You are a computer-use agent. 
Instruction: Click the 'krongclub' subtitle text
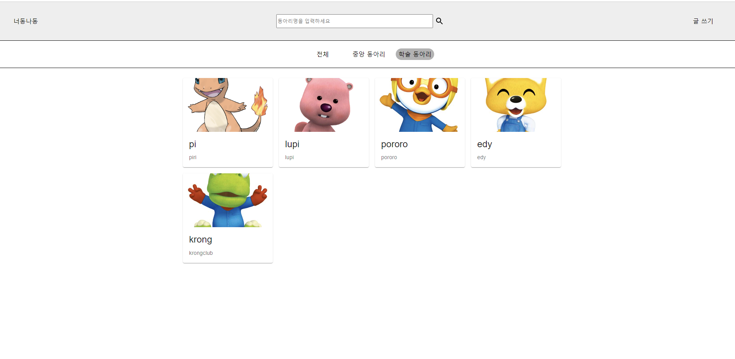[201, 253]
